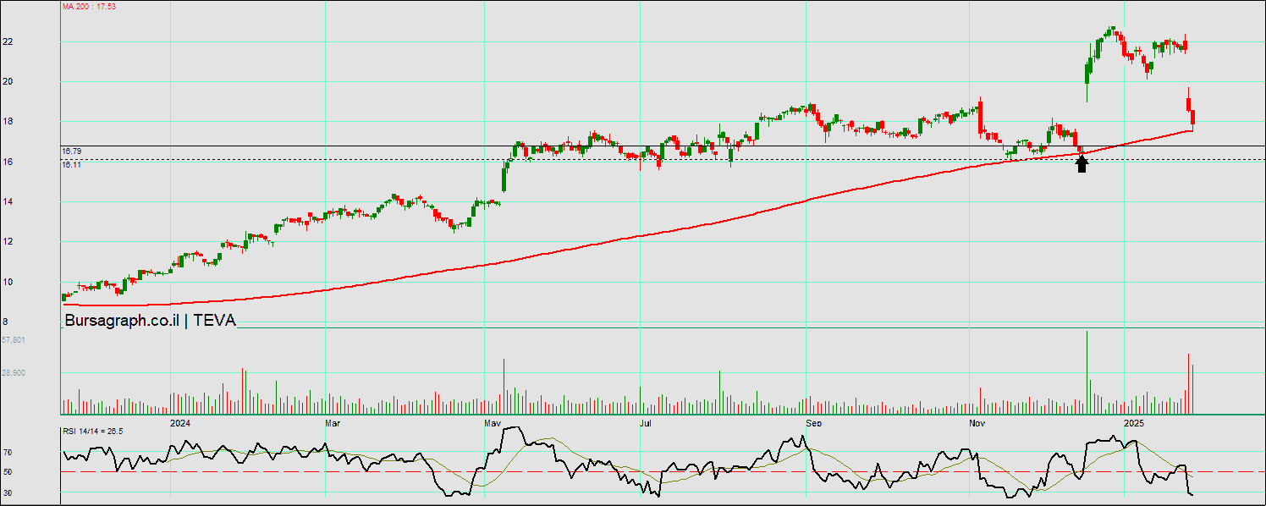The width and height of the screenshot is (1266, 506).
Task: Click the MA 200 : 17.53 indicator label
Action: [x=89, y=6]
